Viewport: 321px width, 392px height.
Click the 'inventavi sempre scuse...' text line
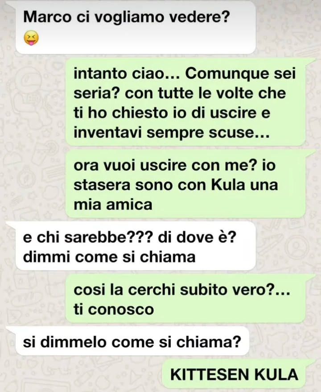point(172,132)
